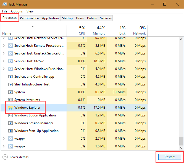Open the View menu
Screen dimensions: 184x164
coord(30,11)
